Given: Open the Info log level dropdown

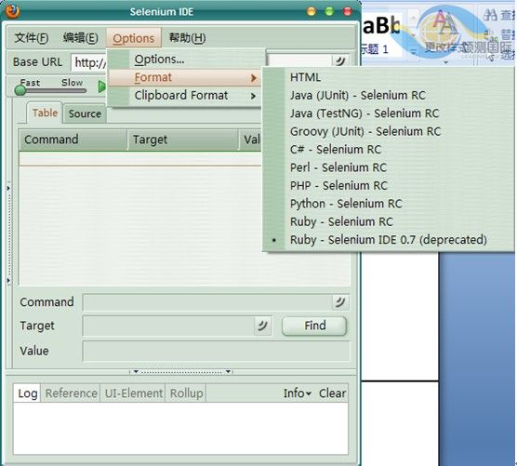Looking at the screenshot, I should click(x=297, y=393).
